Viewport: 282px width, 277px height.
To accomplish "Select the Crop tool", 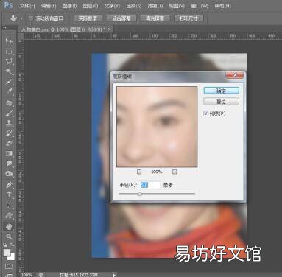I will point(9,82).
